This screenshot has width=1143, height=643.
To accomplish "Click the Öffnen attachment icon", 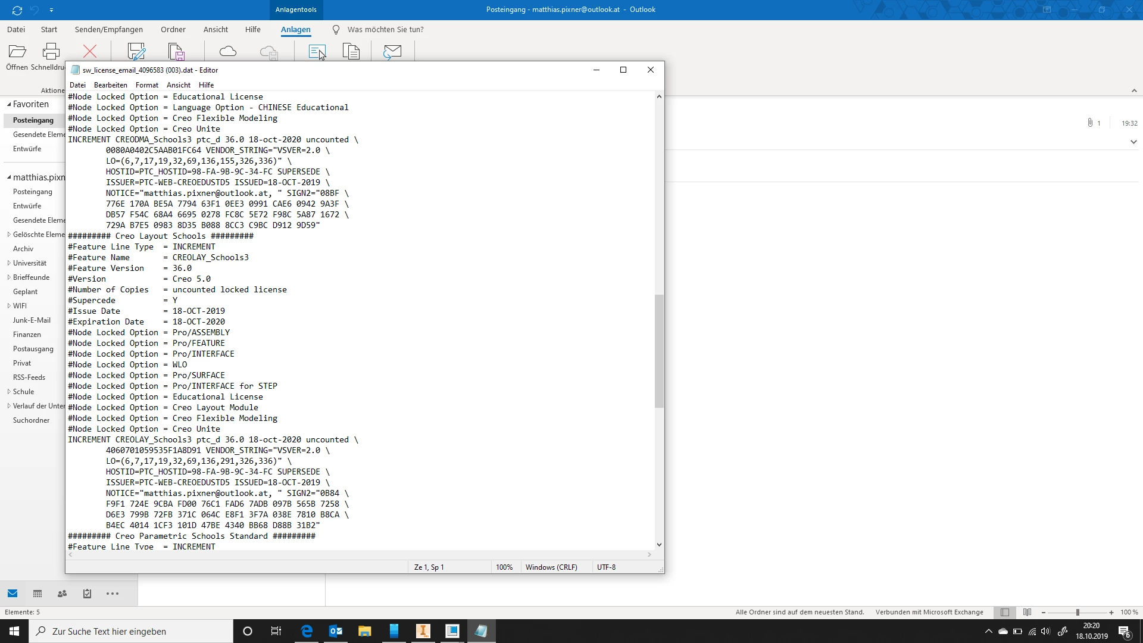I will pos(17,52).
